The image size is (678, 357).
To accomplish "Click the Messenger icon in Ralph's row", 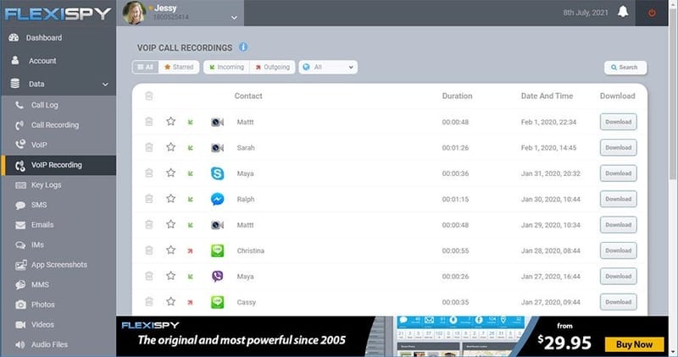I will (217, 200).
